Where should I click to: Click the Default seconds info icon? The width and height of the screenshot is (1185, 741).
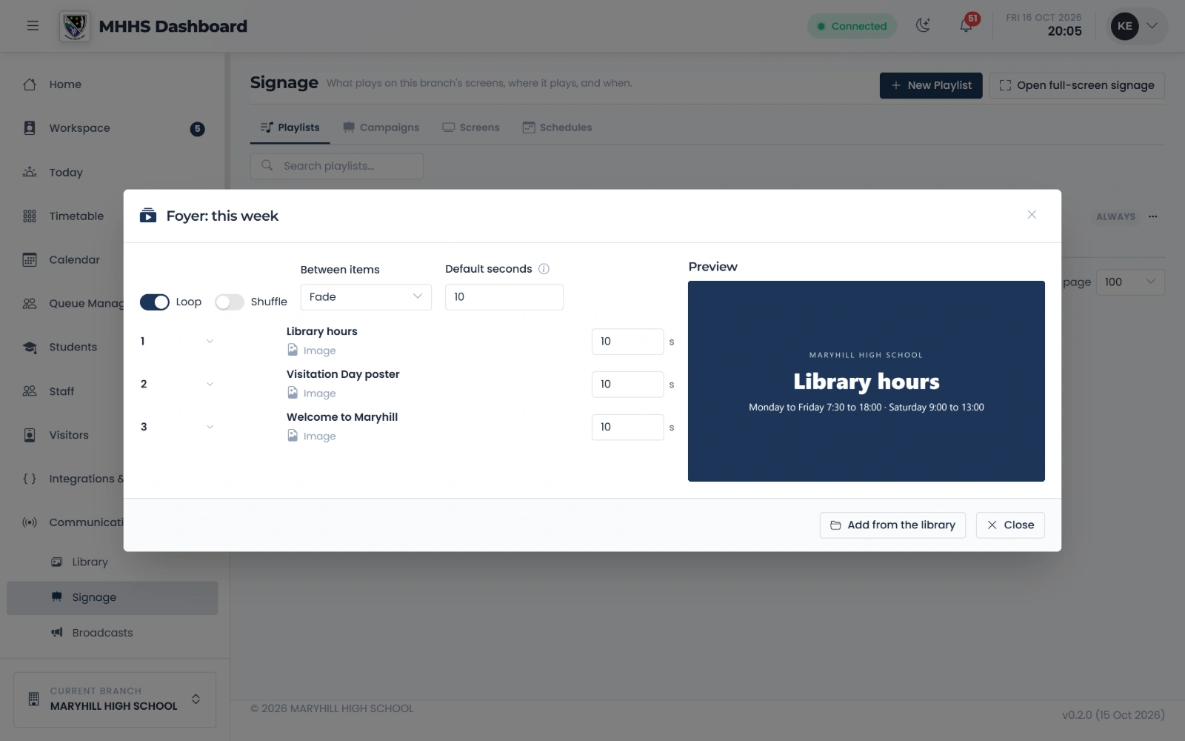point(544,269)
